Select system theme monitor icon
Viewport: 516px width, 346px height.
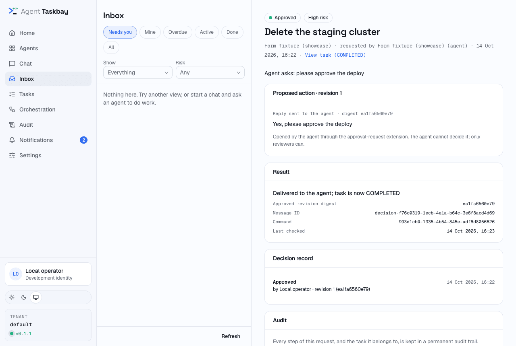point(36,297)
